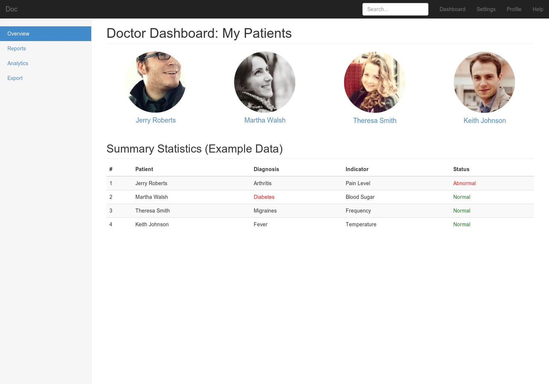The height and width of the screenshot is (384, 549).
Task: Click the Diagnosis column header
Action: pyautogui.click(x=266, y=169)
